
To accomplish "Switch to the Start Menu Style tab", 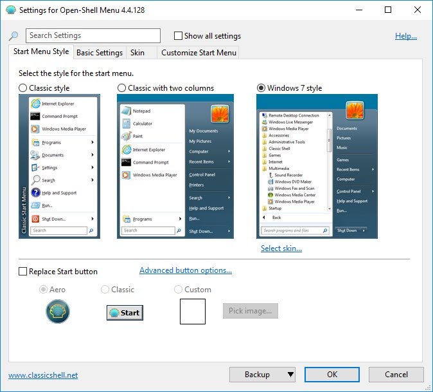I will [x=41, y=51].
